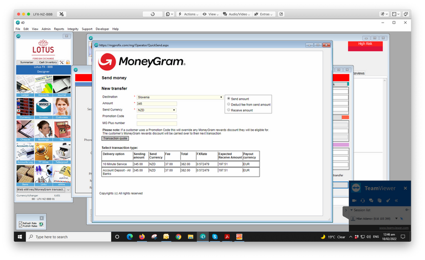The image size is (425, 260).
Task: Open the Bookings module tile
Action: click(x=43, y=130)
